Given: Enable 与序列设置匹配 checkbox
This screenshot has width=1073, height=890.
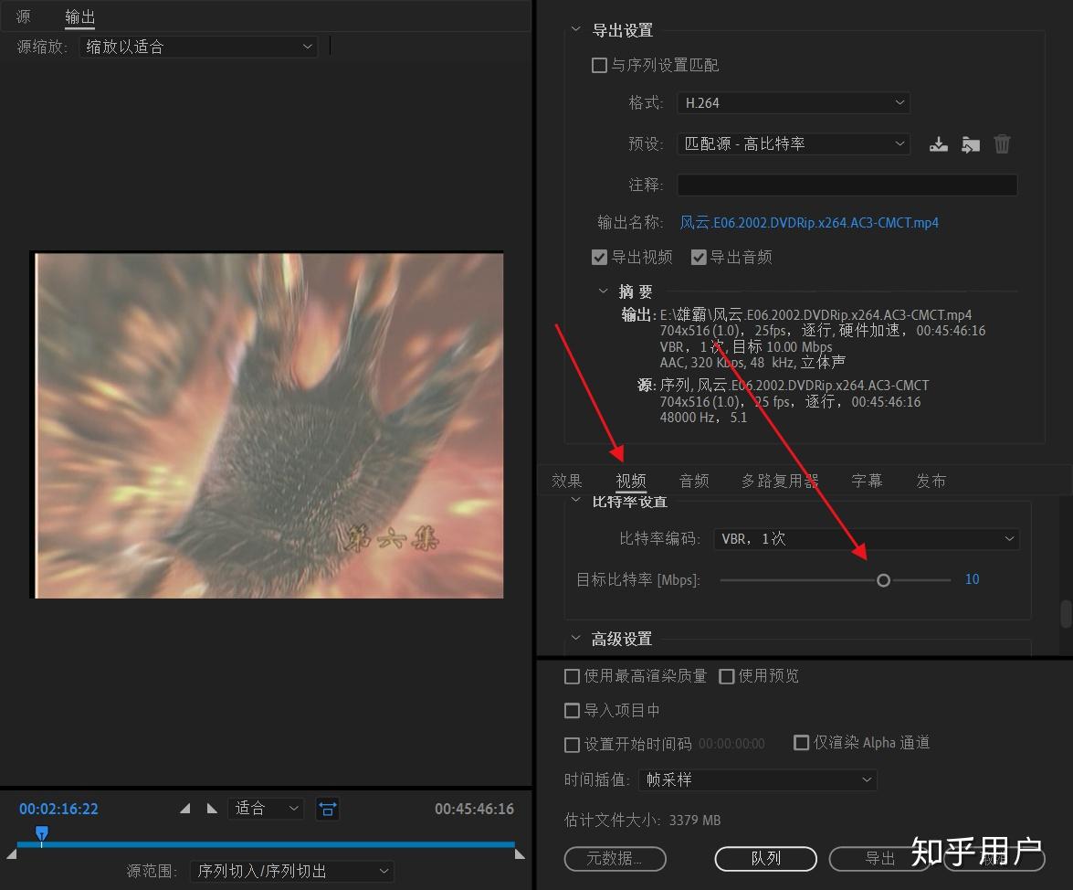Looking at the screenshot, I should (599, 65).
